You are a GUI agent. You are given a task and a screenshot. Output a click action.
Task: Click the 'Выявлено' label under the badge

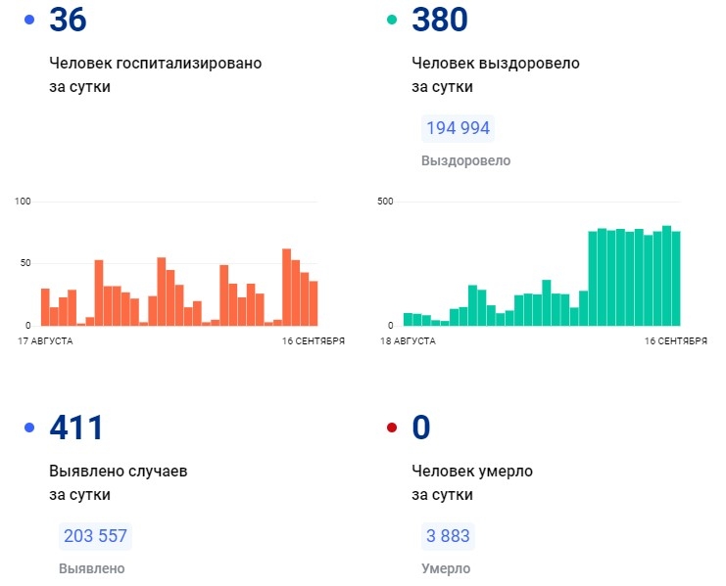(x=91, y=568)
